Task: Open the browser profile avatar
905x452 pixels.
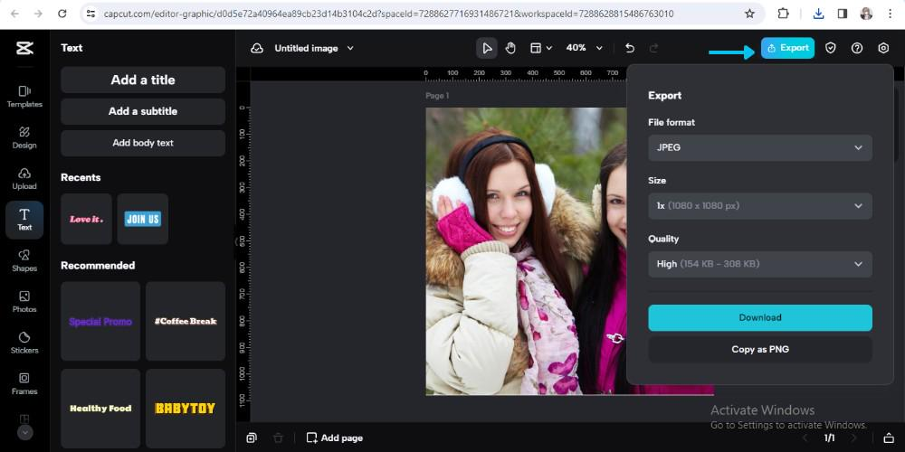Action: [x=866, y=14]
